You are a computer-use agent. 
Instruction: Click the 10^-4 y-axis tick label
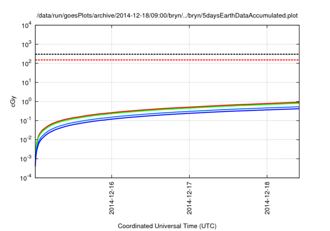[26, 178]
